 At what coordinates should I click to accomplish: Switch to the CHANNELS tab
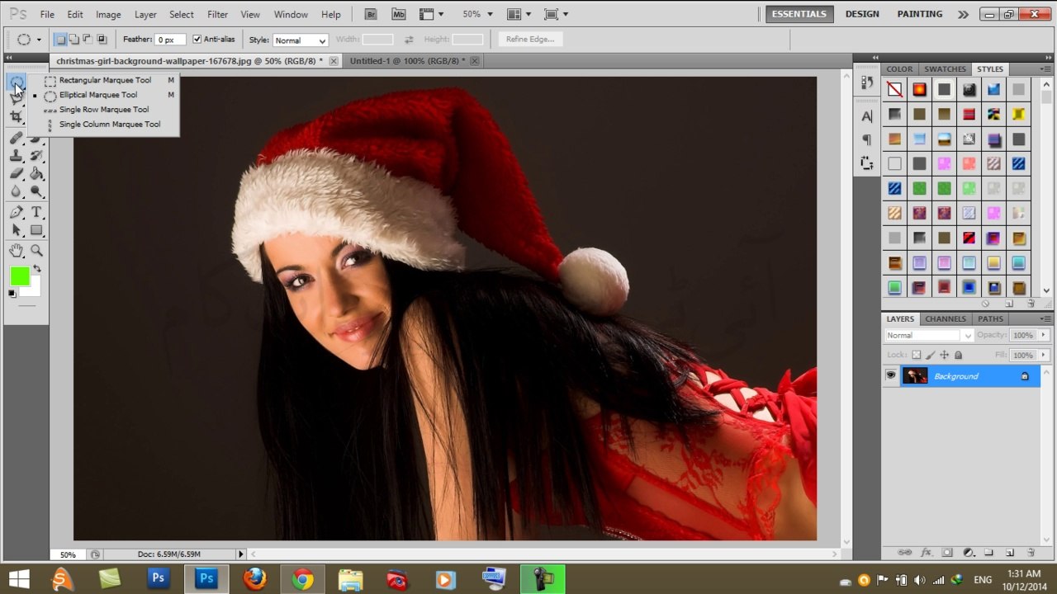click(x=946, y=319)
